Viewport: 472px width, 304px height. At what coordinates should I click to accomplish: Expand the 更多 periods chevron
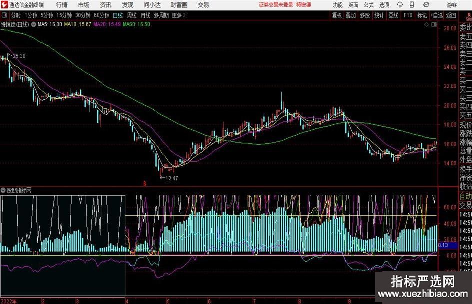click(x=184, y=15)
